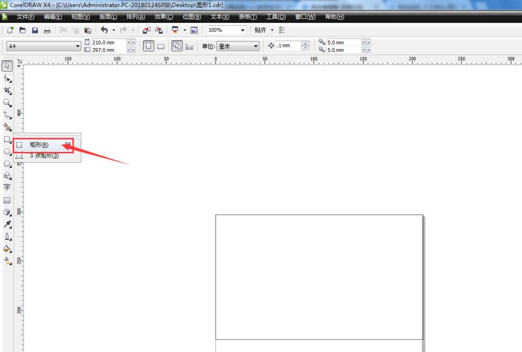Open the 效果(C) menu
Image resolution: width=522 pixels, height=352 pixels.
click(163, 17)
